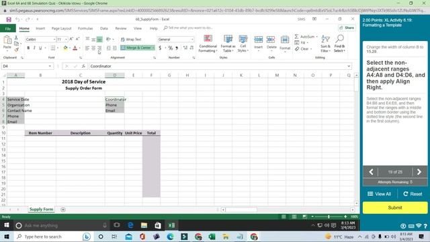Decrease font size with the small A
Image resolution: width=430 pixels, height=242 pixels.
[x=77, y=39]
